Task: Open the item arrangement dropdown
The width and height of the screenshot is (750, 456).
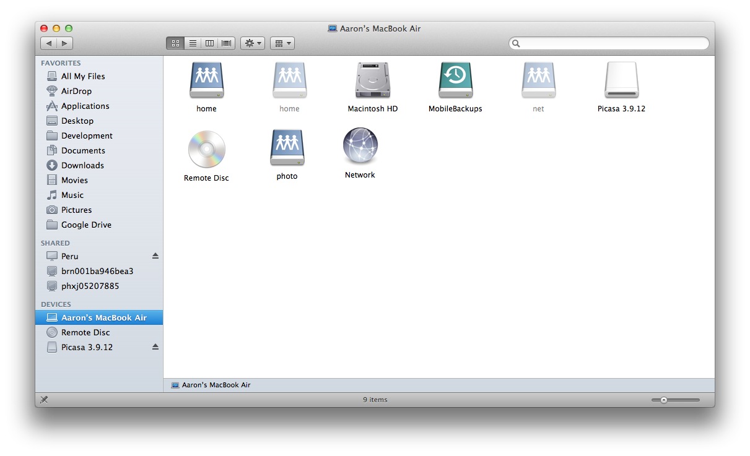Action: pos(282,43)
